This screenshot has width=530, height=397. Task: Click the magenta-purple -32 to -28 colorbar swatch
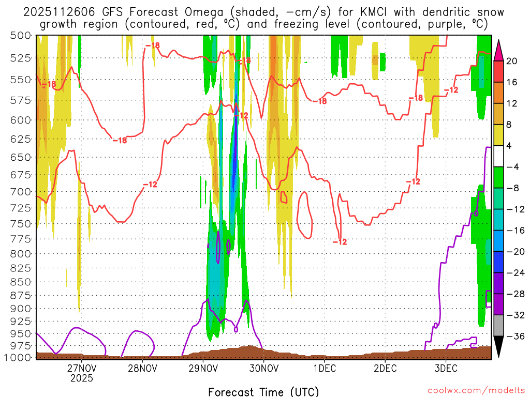(x=498, y=304)
